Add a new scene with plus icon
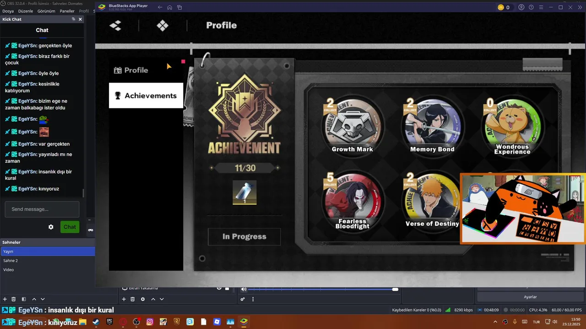586x329 pixels. point(5,299)
